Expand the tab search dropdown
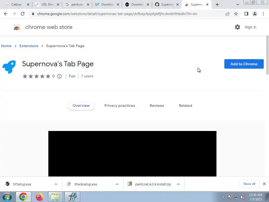 (x=237, y=4)
